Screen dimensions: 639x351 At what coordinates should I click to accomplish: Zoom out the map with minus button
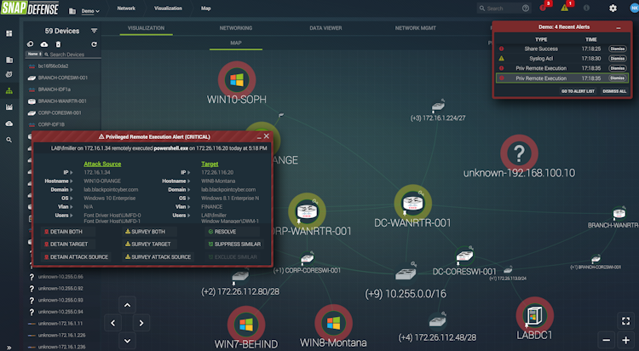[607, 340]
